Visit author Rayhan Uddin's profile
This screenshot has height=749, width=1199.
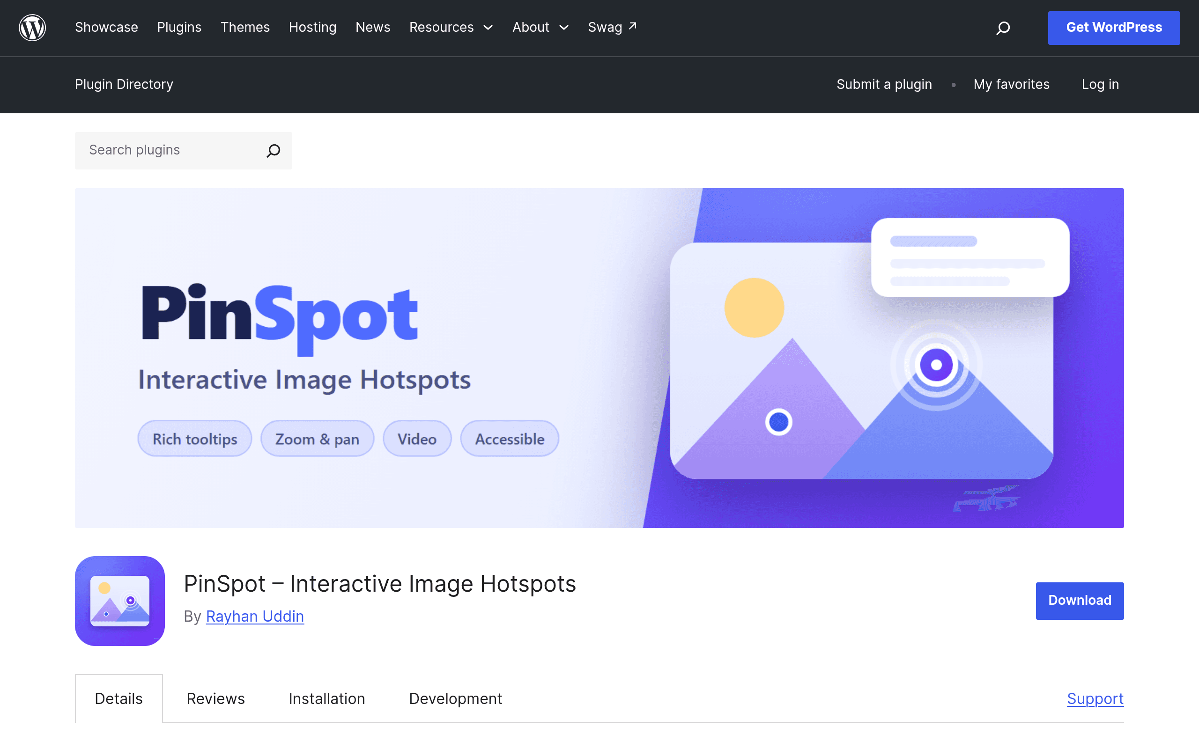(x=255, y=616)
